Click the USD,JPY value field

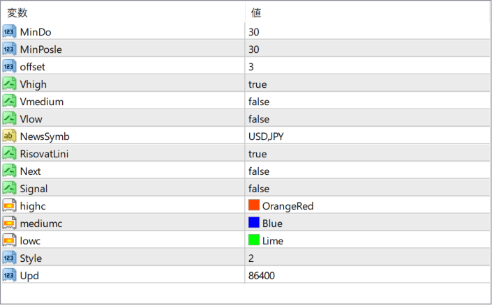coord(367,136)
